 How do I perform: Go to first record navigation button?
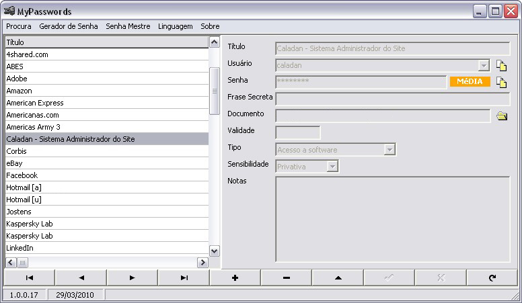coord(30,277)
